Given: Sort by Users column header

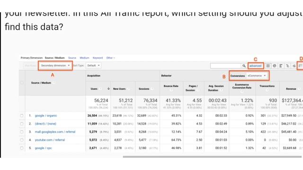Looking at the screenshot, I should coord(94,89).
